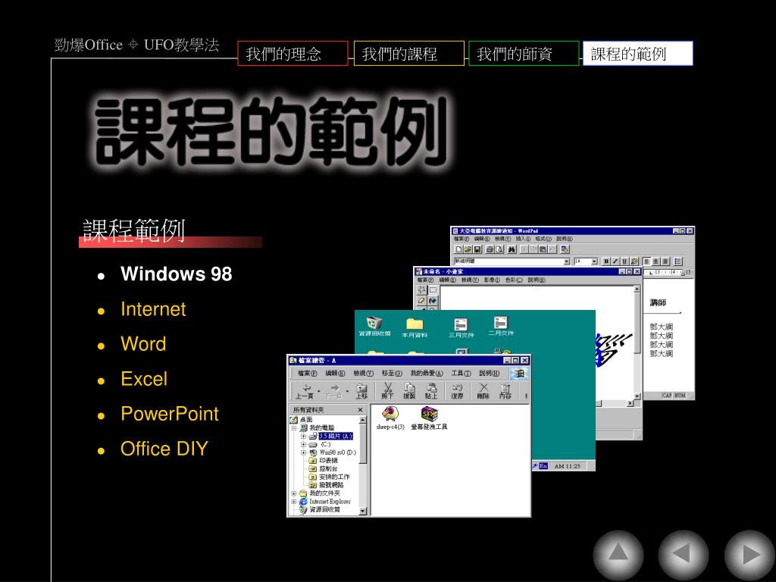Toggle Center alignment in WordPad format bar

pos(656,261)
